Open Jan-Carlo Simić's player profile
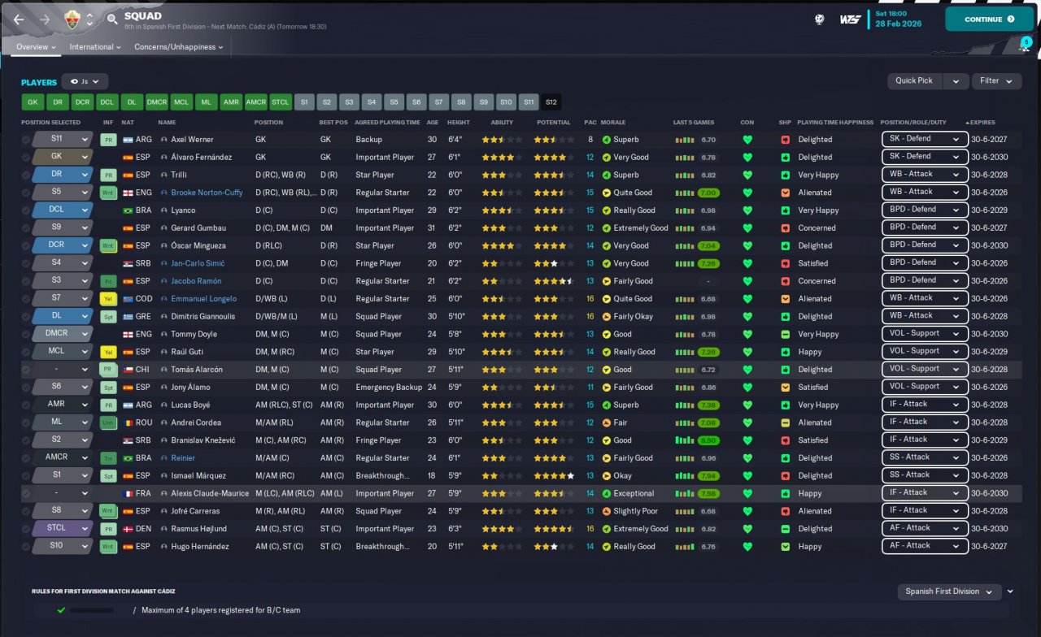 [198, 263]
